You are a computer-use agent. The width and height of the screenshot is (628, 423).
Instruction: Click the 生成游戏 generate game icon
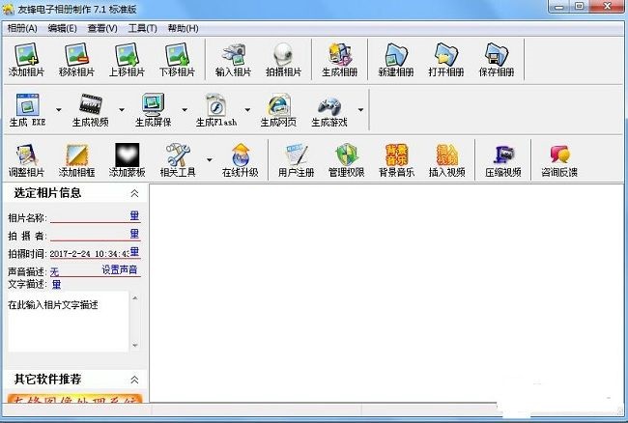coord(329,110)
